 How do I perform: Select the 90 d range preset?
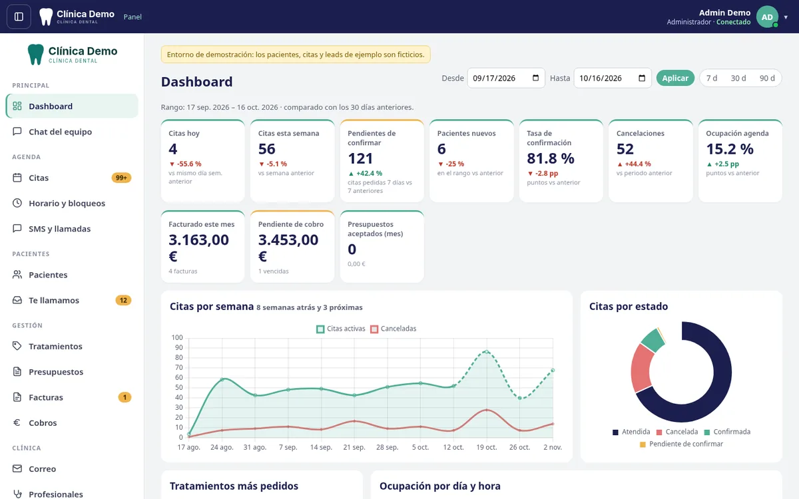(767, 78)
